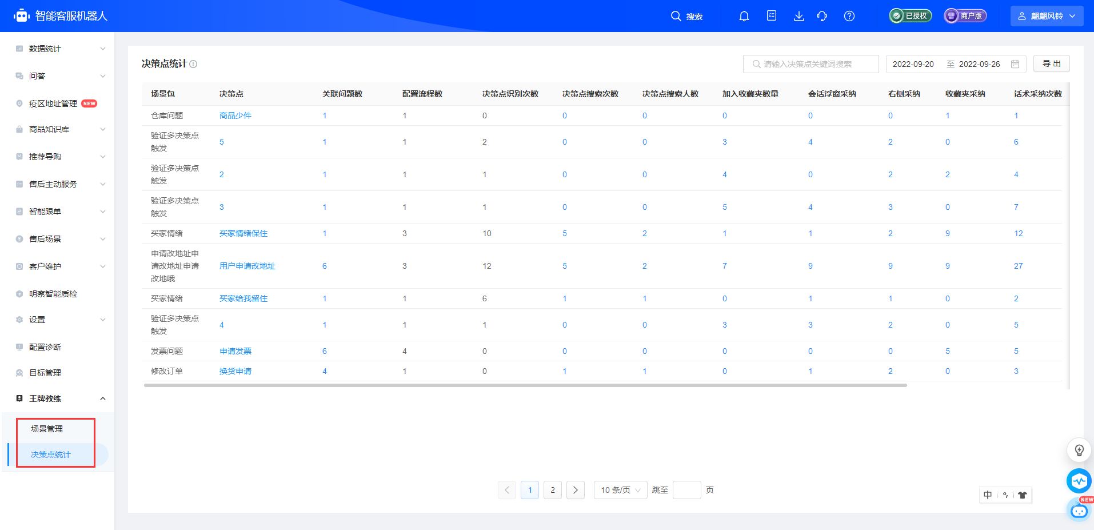The width and height of the screenshot is (1094, 530).
Task: Click 话术采纳次数 value 27
Action: pyautogui.click(x=1019, y=266)
